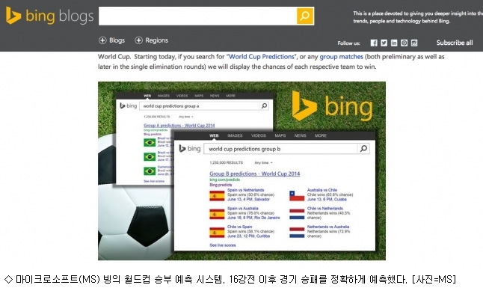Open the Facebook follow icon
Image resolution: width=483 pixels, height=288 pixels.
click(x=374, y=43)
